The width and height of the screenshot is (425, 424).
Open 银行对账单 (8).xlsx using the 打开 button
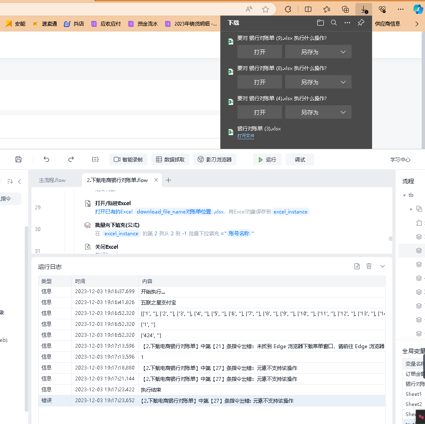(x=260, y=82)
